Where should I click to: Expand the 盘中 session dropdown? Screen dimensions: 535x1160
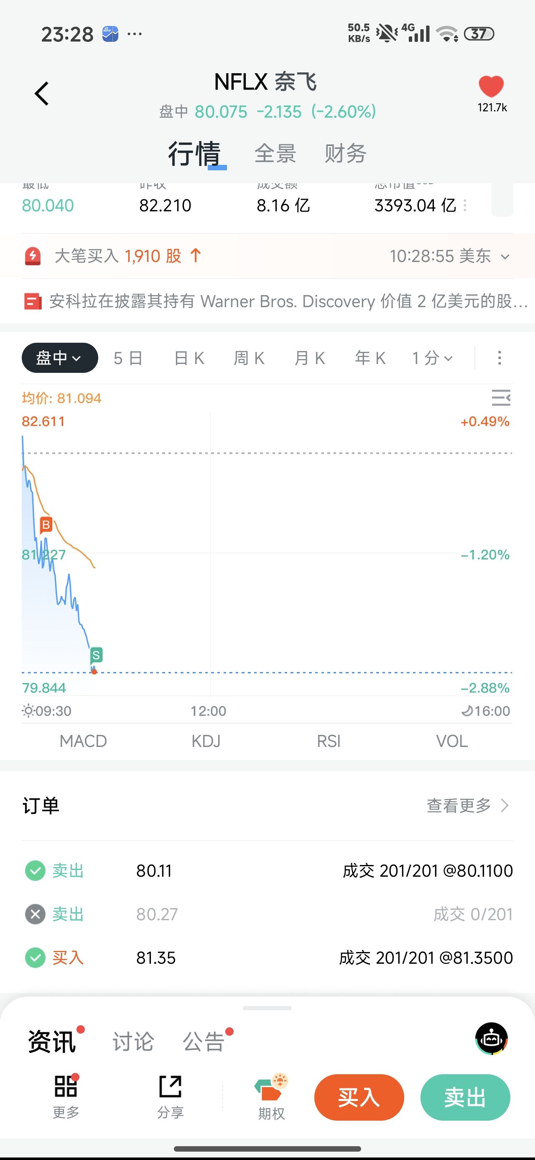pyautogui.click(x=59, y=358)
